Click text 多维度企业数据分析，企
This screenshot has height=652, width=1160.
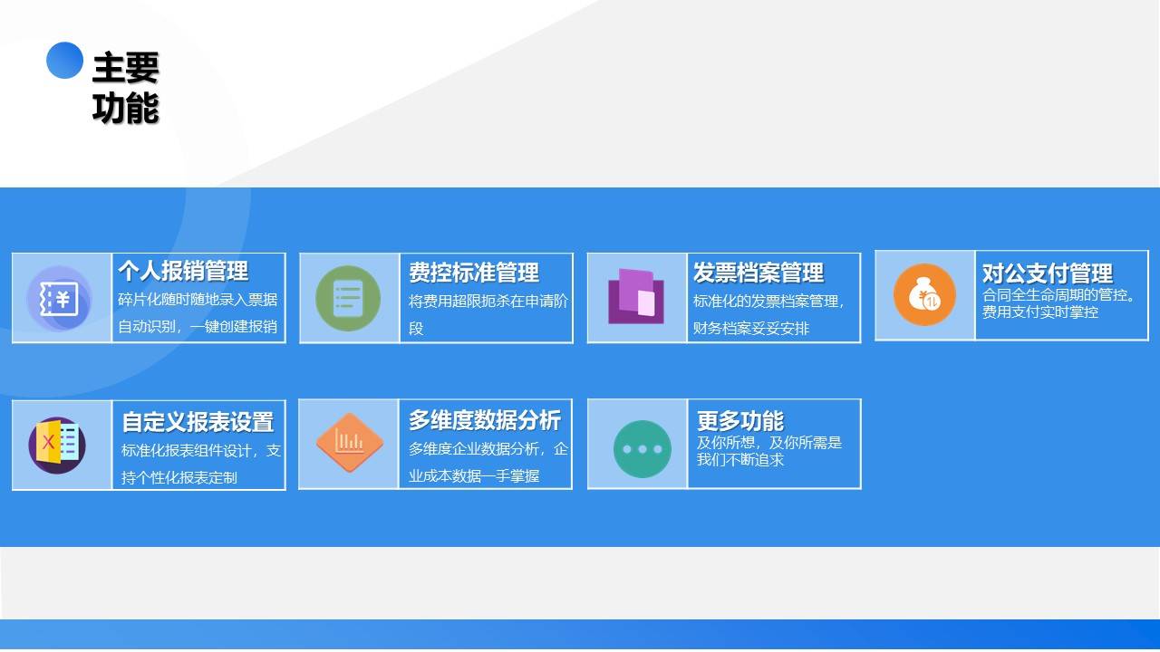pos(488,448)
